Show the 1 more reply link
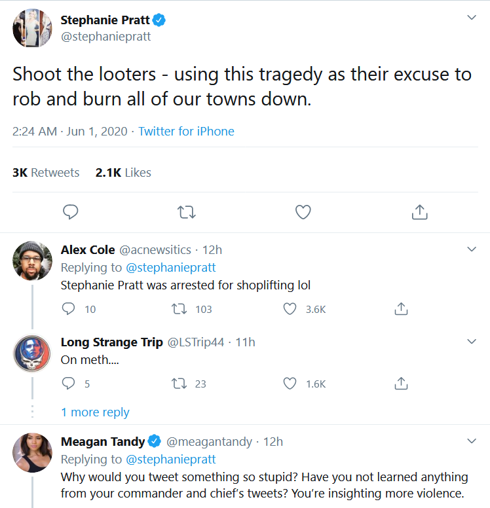This screenshot has width=490, height=508. point(95,412)
